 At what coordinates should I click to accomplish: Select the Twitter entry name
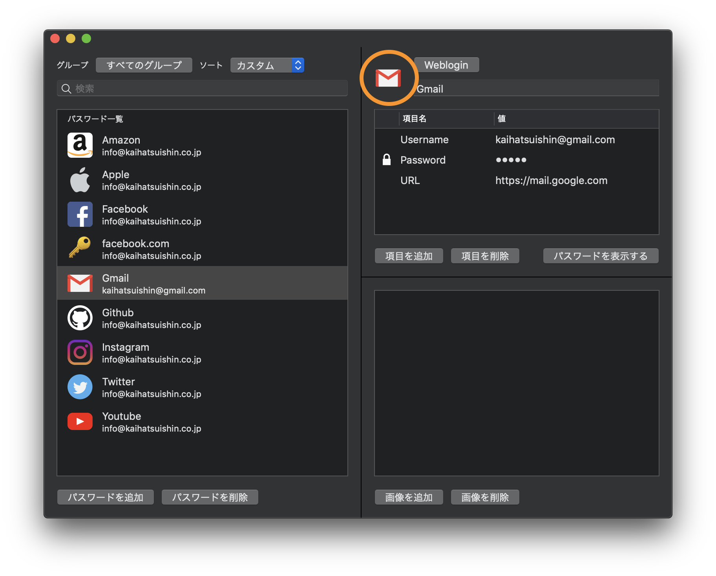coord(118,382)
